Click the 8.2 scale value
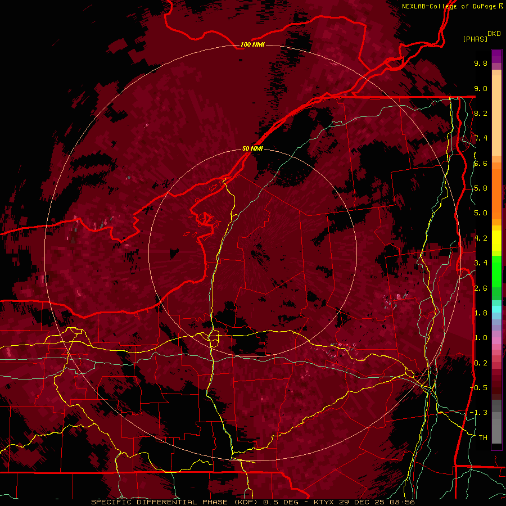 point(481,113)
